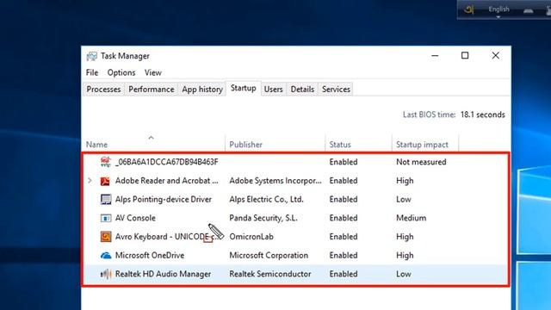Click Enabled status of Adobe Reader row

coord(344,181)
